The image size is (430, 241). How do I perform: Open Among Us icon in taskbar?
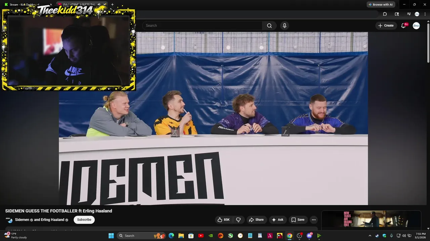coord(279,236)
